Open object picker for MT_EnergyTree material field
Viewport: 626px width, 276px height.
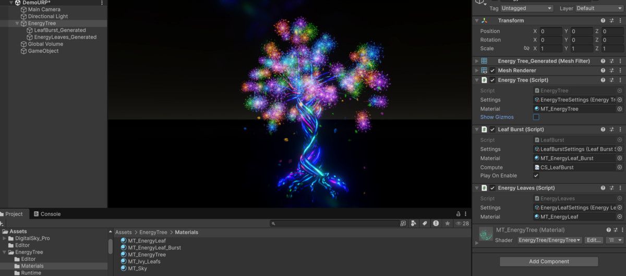(x=620, y=109)
